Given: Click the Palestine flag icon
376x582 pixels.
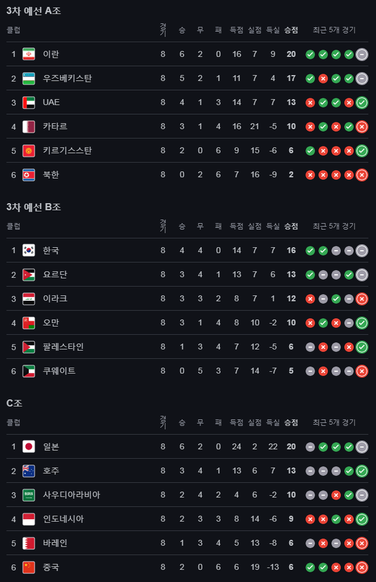Looking at the screenshot, I should click(x=29, y=347).
